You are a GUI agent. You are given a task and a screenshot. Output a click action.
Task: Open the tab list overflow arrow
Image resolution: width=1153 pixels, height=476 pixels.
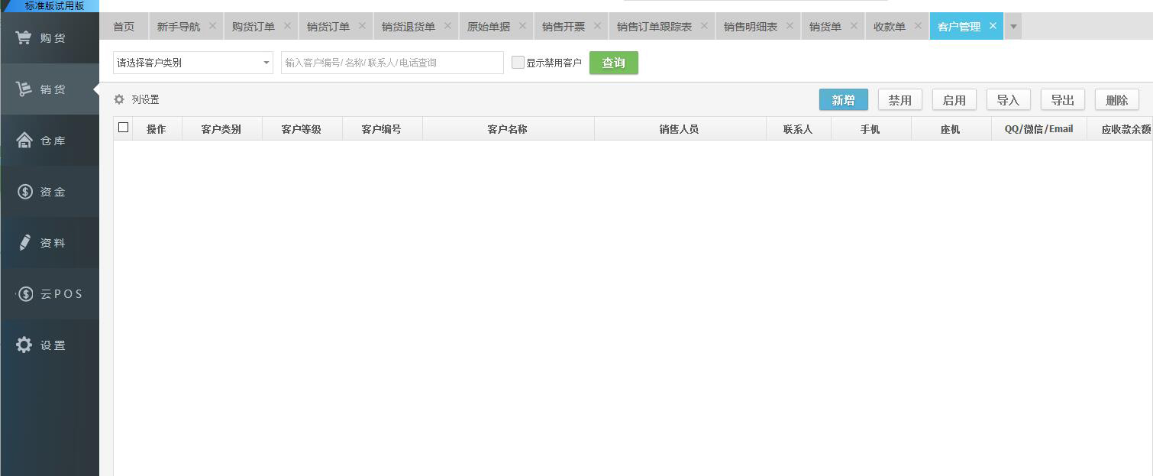1013,27
